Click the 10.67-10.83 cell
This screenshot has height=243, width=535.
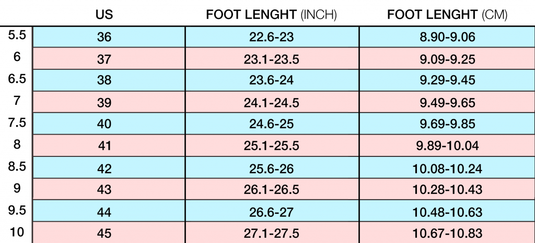coord(447,233)
